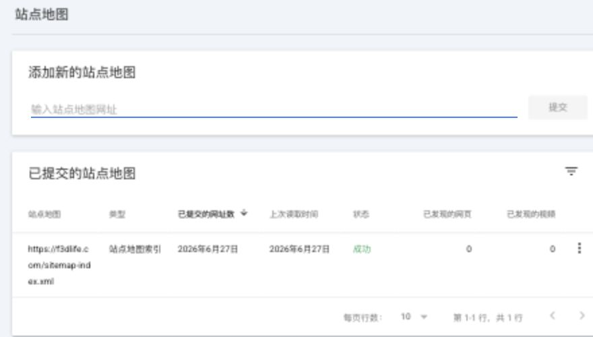Click the 添加新的站点地图 heading
This screenshot has width=593, height=337.
(x=82, y=72)
